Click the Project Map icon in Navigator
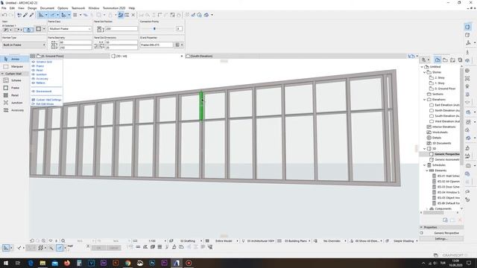This screenshot has height=268, width=477. (437, 60)
